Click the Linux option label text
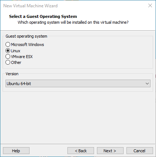The width and height of the screenshot is (156, 157). tap(16, 51)
